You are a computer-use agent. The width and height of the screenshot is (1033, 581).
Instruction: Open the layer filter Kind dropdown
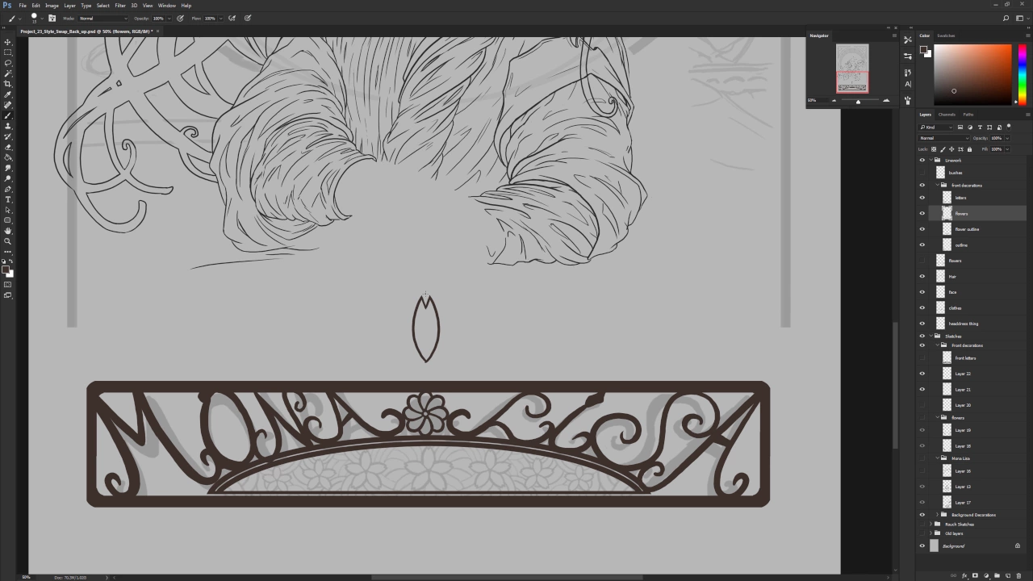point(937,127)
